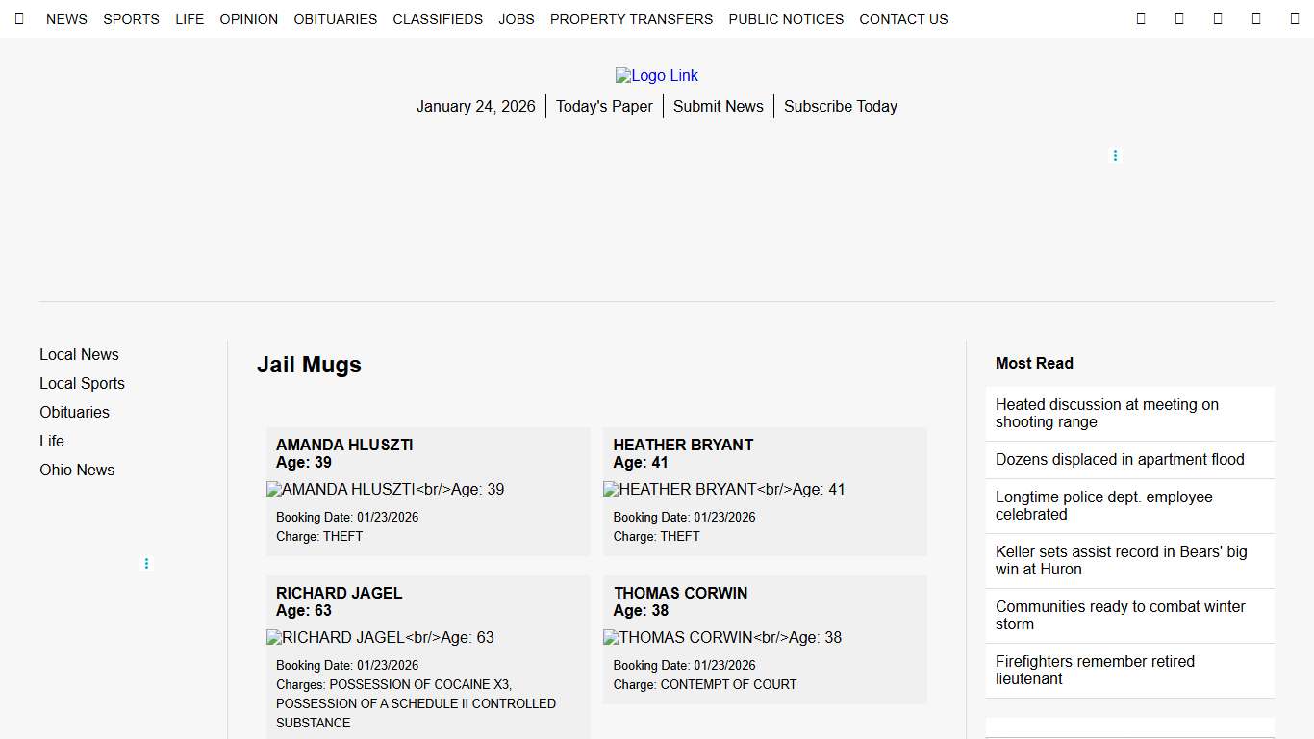Open Today's Paper
The height and width of the screenshot is (739, 1314).
click(604, 106)
